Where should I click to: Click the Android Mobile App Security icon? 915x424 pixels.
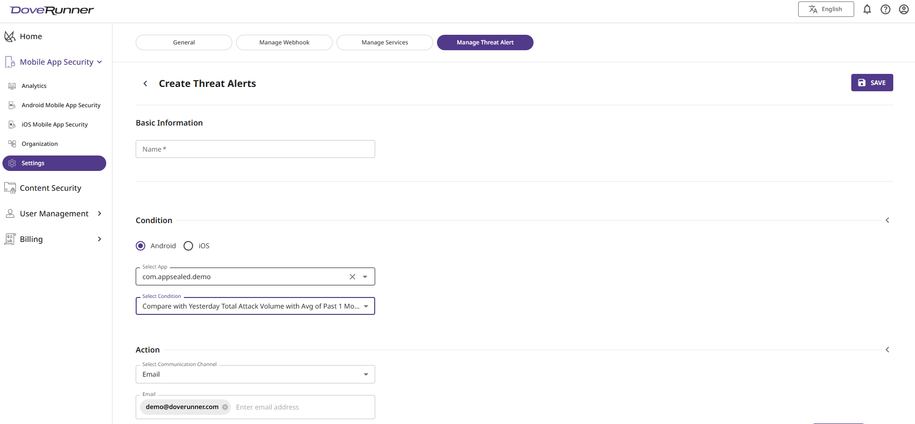click(12, 105)
